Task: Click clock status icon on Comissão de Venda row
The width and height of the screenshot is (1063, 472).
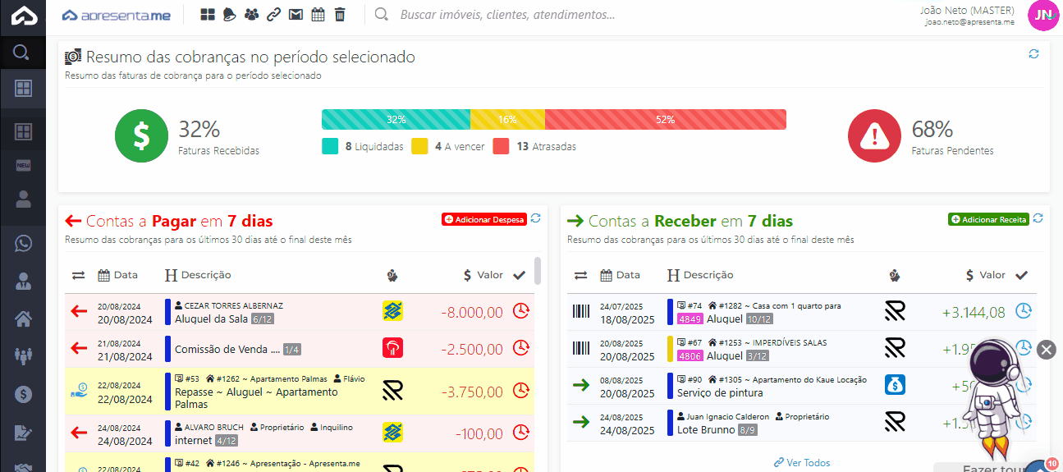Action: (x=520, y=348)
